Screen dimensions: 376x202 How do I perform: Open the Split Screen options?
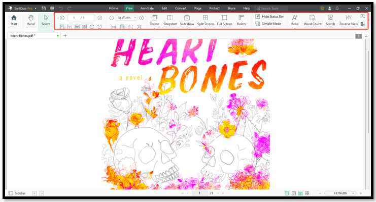206,21
